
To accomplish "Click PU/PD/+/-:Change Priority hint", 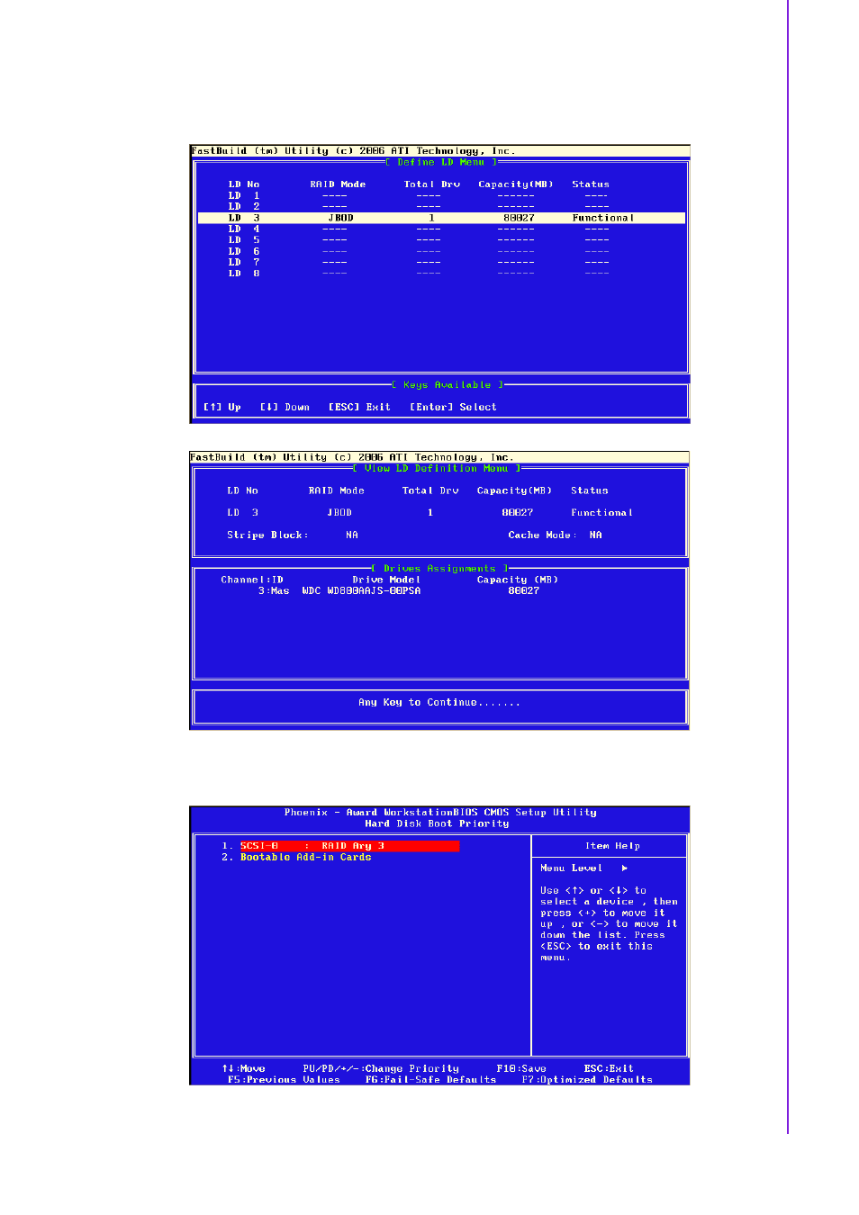I will coord(381,1069).
